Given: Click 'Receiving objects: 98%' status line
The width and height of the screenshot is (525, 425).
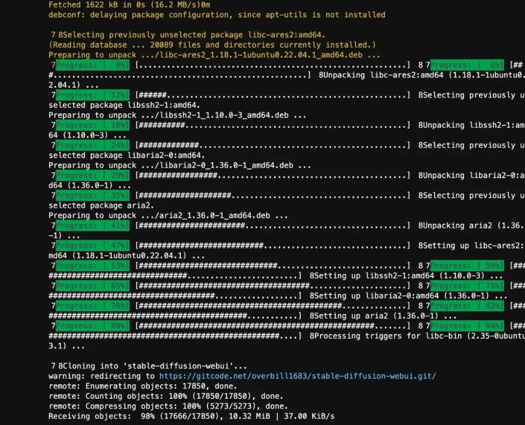Looking at the screenshot, I should click(x=191, y=416).
